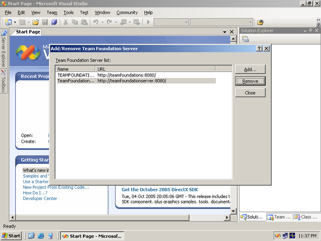Open the Toolbox side tab
Image resolution: width=321 pixels, height=241 pixels.
3,81
